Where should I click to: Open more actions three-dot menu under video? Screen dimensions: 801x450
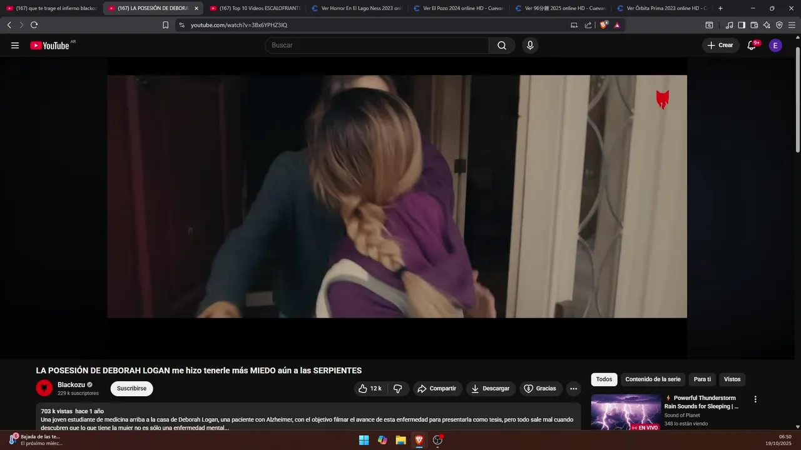pos(574,389)
